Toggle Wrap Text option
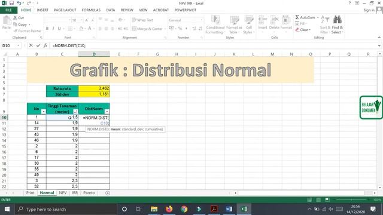 tap(142, 20)
